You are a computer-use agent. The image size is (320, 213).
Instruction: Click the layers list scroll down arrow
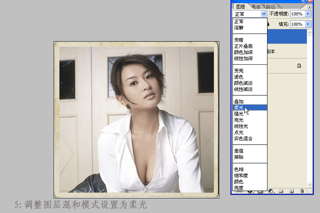[310, 184]
